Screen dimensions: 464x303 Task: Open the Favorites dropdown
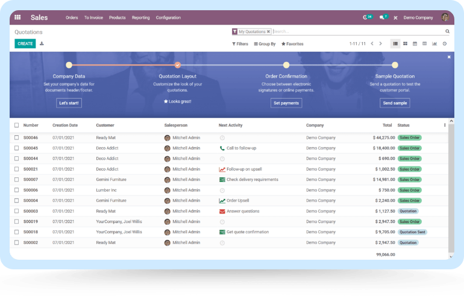pos(292,44)
